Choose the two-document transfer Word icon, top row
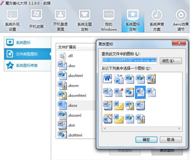The width and height of the screenshot is (190, 160). [119, 79]
